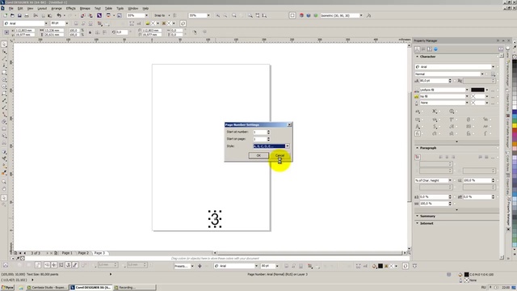Select the Pick tool in toolbox
Image resolution: width=517 pixels, height=291 pixels.
coord(4,44)
